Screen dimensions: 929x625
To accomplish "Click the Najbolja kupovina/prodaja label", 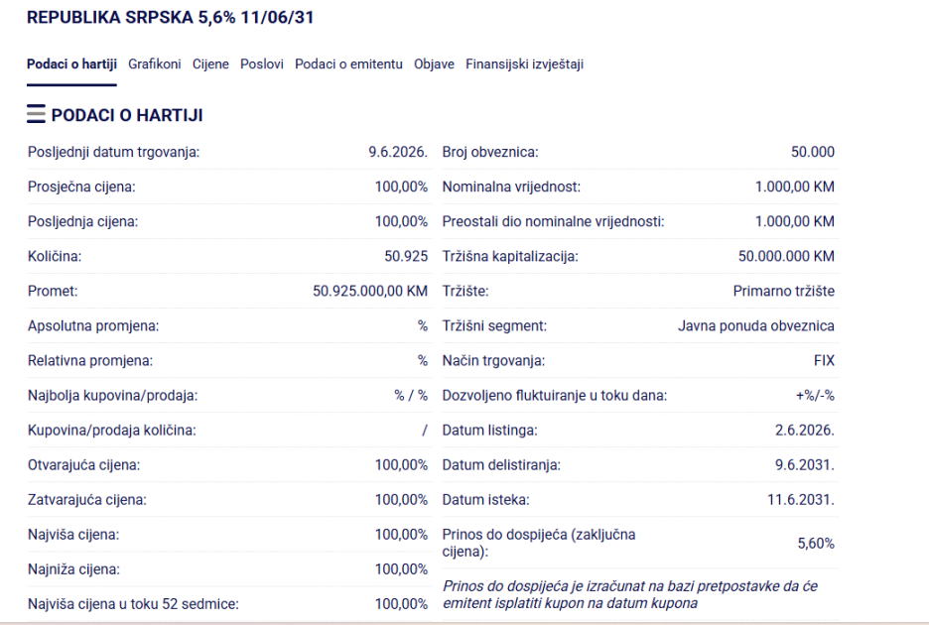I will click(112, 396).
